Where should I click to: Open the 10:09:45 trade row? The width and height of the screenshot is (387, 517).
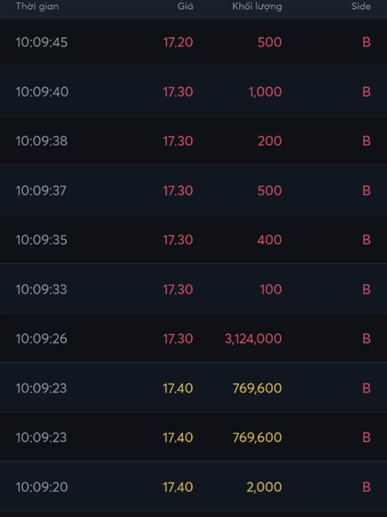click(x=193, y=42)
